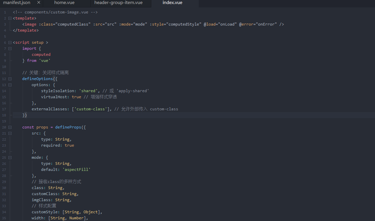Select the index.vue tab

pos(172,3)
